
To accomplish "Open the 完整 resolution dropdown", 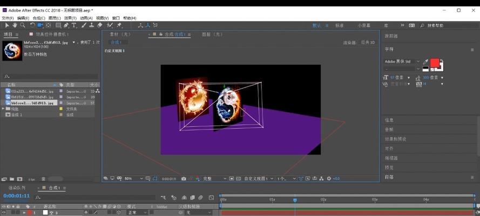I will (x=214, y=178).
